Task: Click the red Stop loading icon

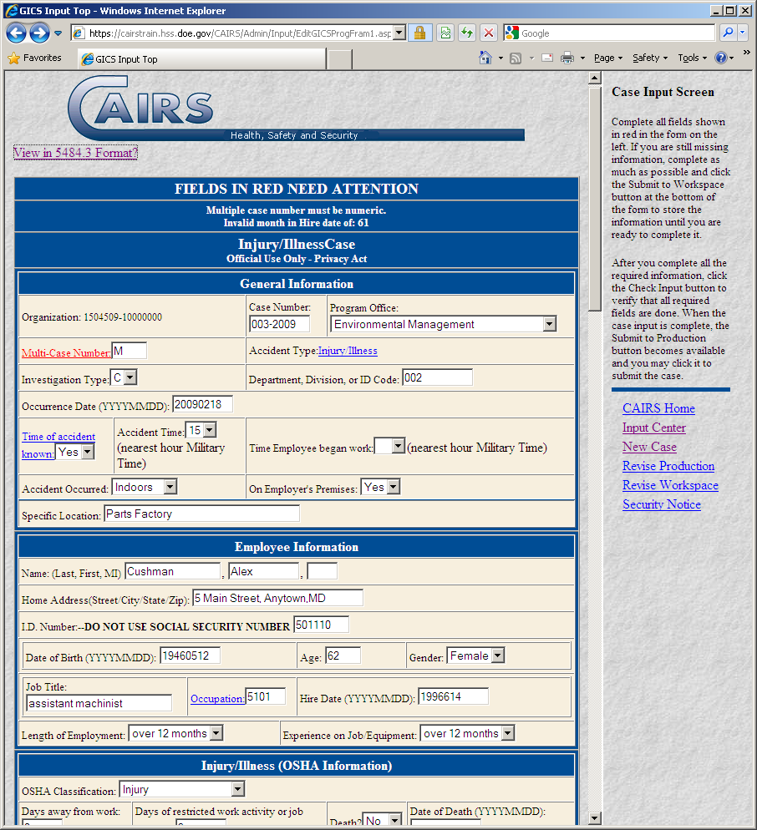Action: point(489,33)
